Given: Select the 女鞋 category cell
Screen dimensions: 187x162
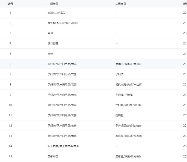Looking at the screenshot, I should pyautogui.click(x=50, y=54).
